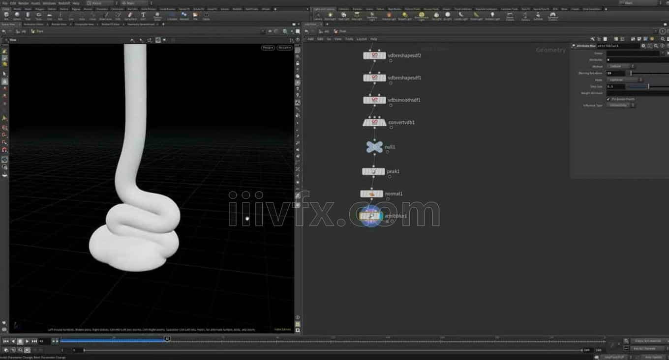Select the vdbsmoothsdf1 node
This screenshot has height=360, width=669.
[374, 100]
